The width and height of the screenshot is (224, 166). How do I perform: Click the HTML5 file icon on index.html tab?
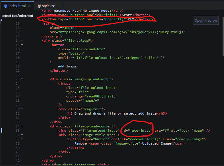pyautogui.click(x=6, y=6)
